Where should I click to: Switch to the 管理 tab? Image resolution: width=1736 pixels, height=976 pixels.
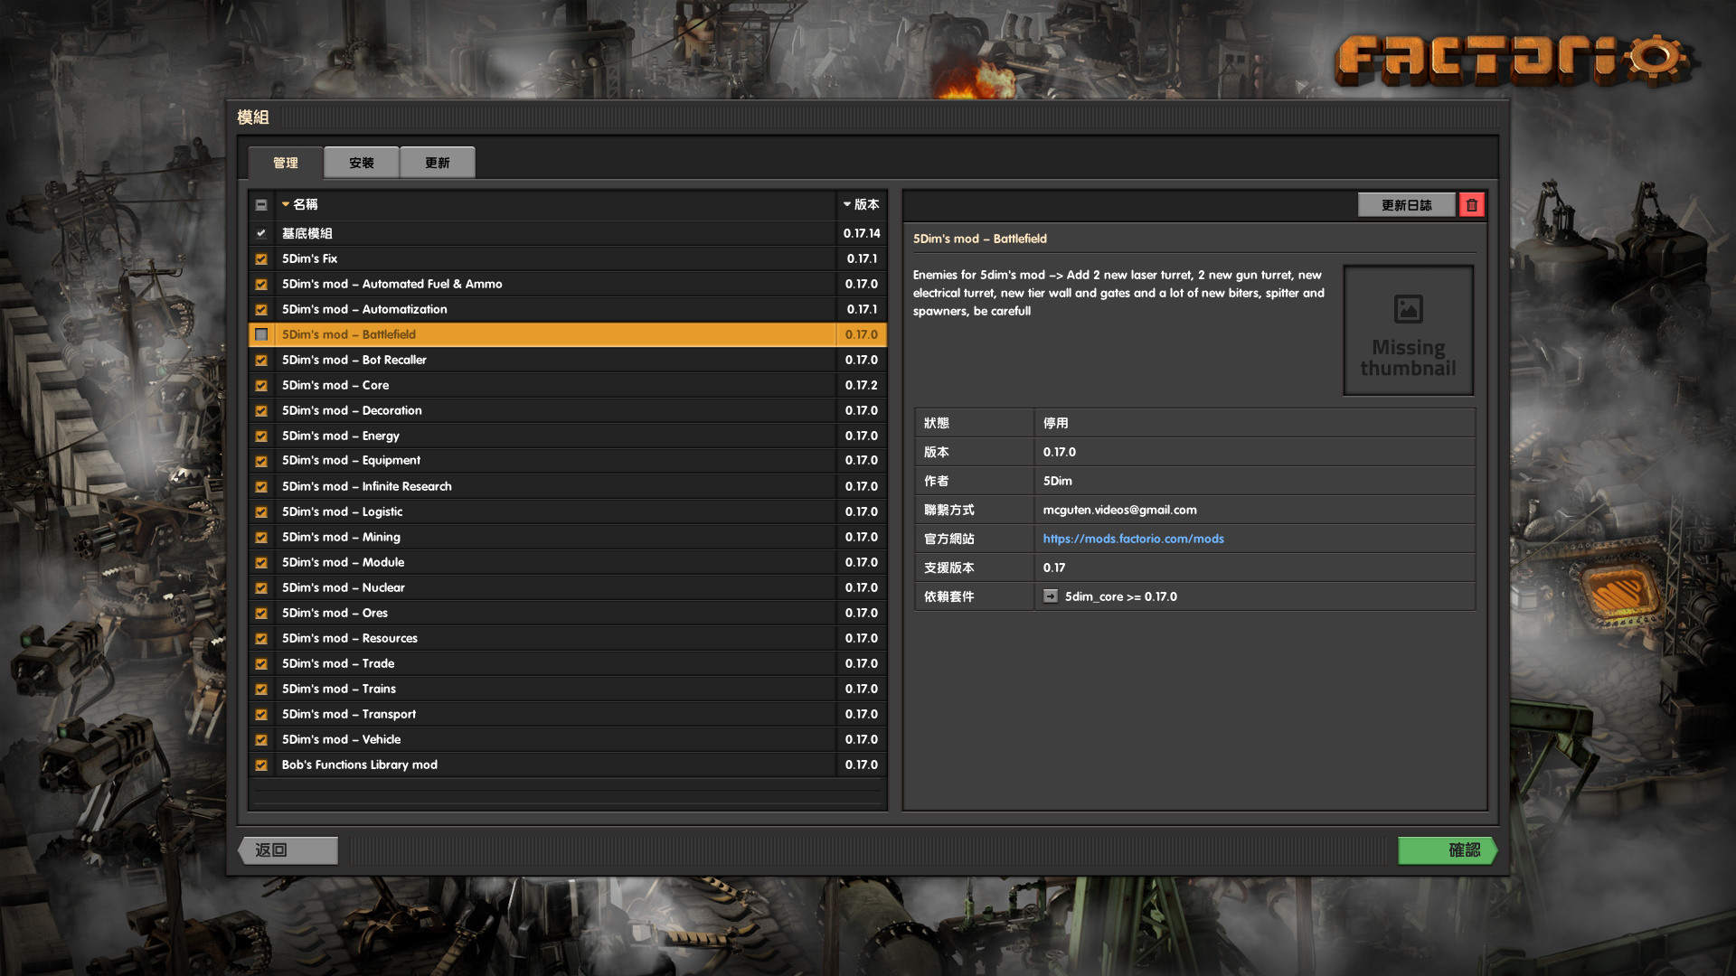coord(286,163)
